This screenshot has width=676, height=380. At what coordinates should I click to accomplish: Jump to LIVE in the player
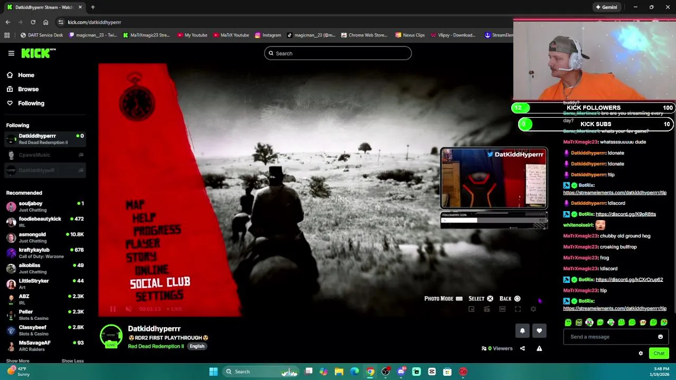click(x=175, y=309)
